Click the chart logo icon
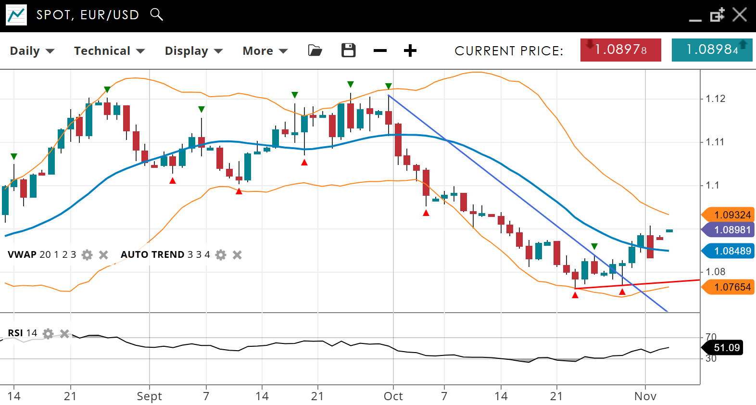The height and width of the screenshot is (405, 756). [x=16, y=15]
